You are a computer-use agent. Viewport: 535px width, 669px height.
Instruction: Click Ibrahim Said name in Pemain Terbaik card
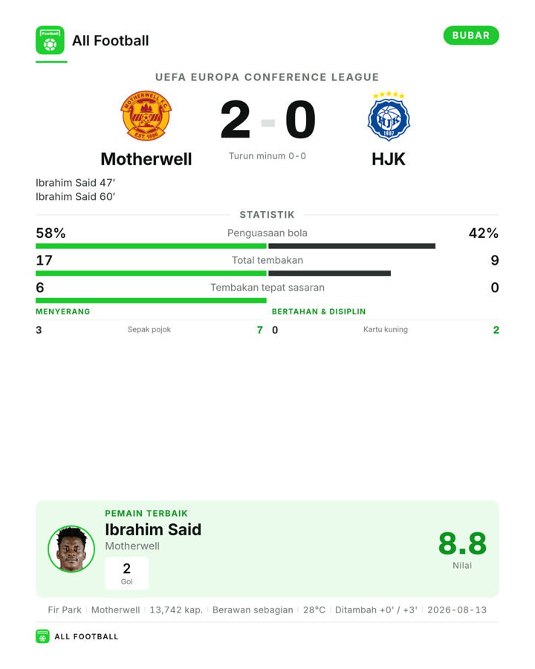[153, 529]
